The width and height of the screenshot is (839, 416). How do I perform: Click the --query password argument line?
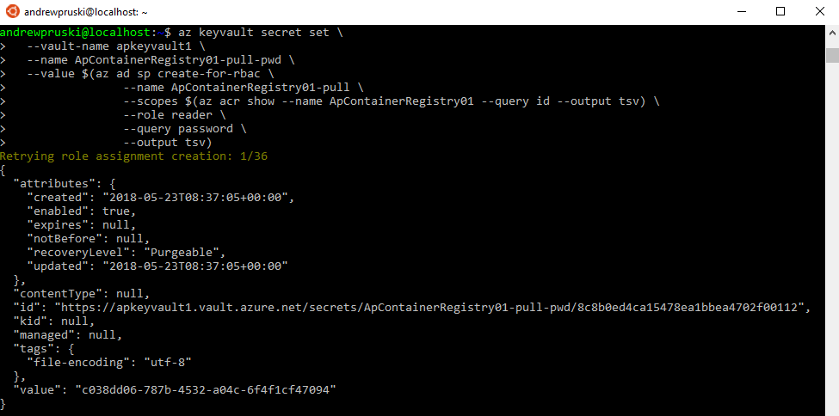pyautogui.click(x=185, y=129)
